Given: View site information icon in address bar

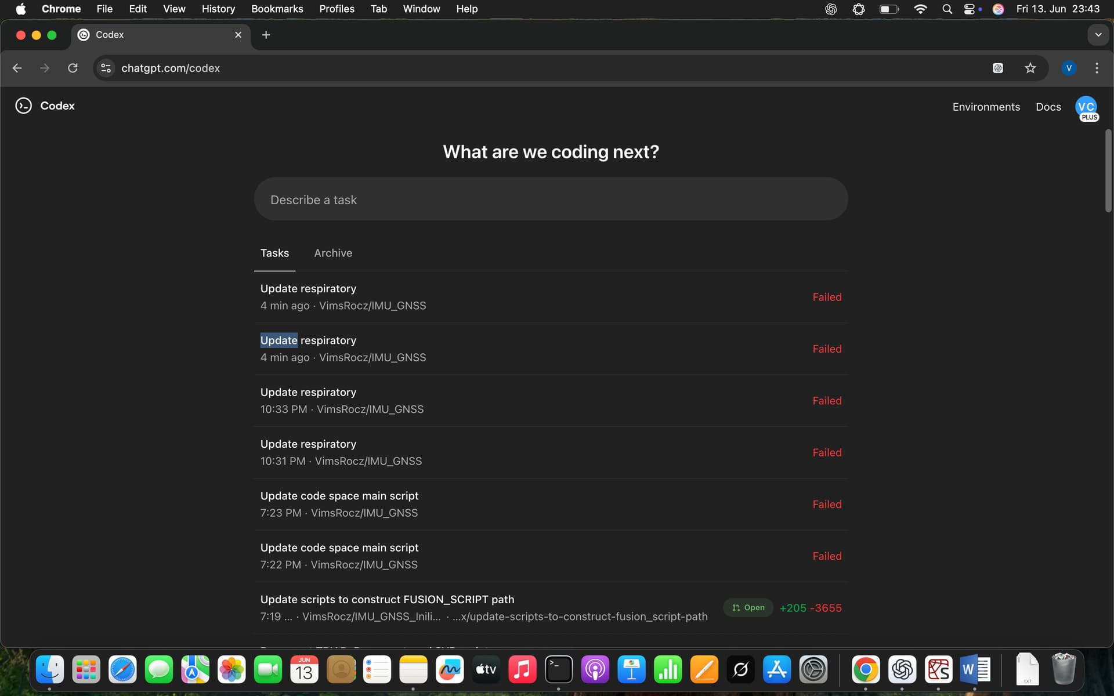Looking at the screenshot, I should coord(106,68).
